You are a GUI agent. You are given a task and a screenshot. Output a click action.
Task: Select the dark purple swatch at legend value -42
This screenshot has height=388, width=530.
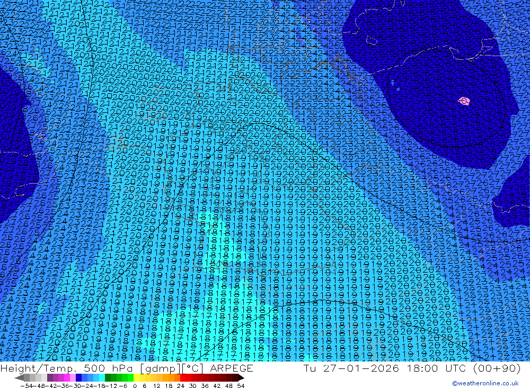(x=50, y=377)
